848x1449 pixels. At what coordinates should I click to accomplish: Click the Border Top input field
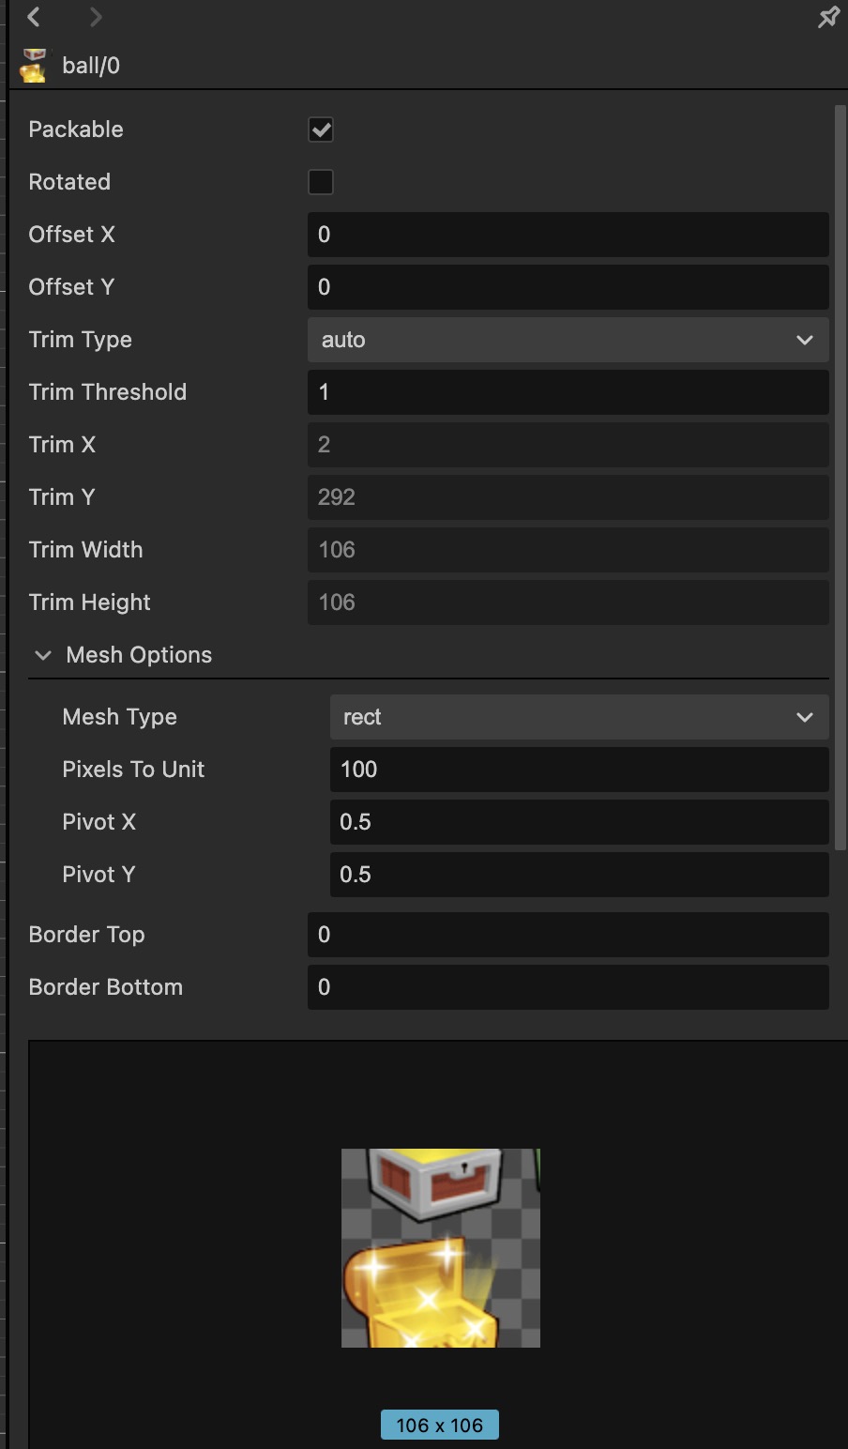click(x=568, y=935)
